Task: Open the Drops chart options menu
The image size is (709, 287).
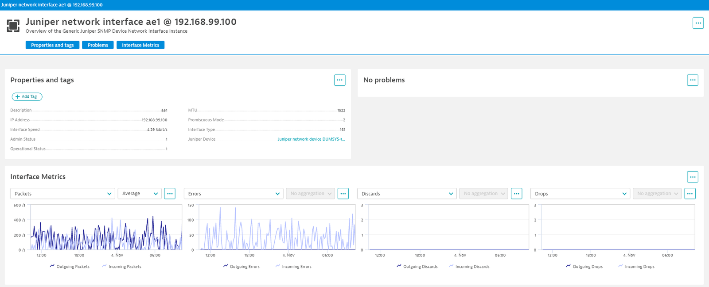Action: (690, 194)
